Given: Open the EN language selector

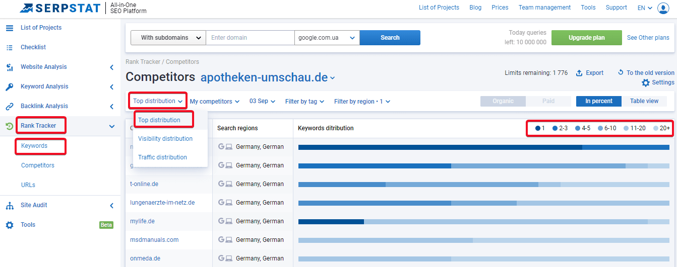Looking at the screenshot, I should [x=645, y=8].
